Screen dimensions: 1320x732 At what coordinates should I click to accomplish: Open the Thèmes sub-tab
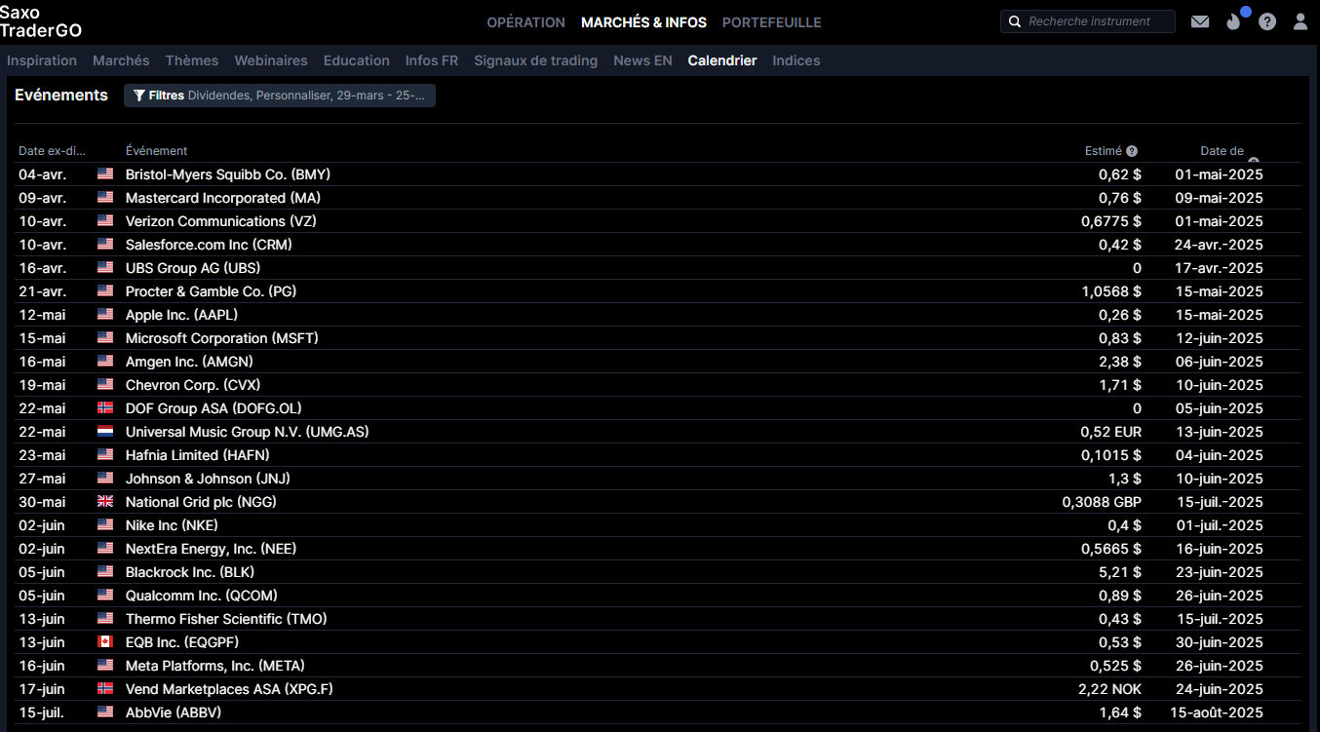tap(192, 60)
